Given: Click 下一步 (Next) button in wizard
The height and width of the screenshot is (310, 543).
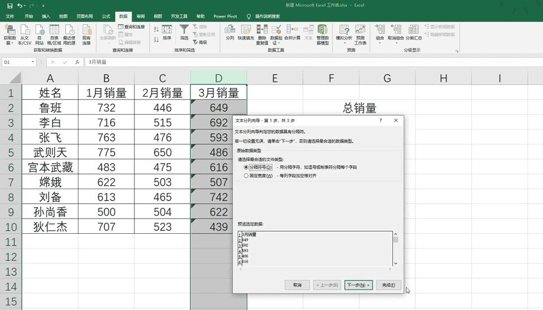Looking at the screenshot, I should [358, 285].
